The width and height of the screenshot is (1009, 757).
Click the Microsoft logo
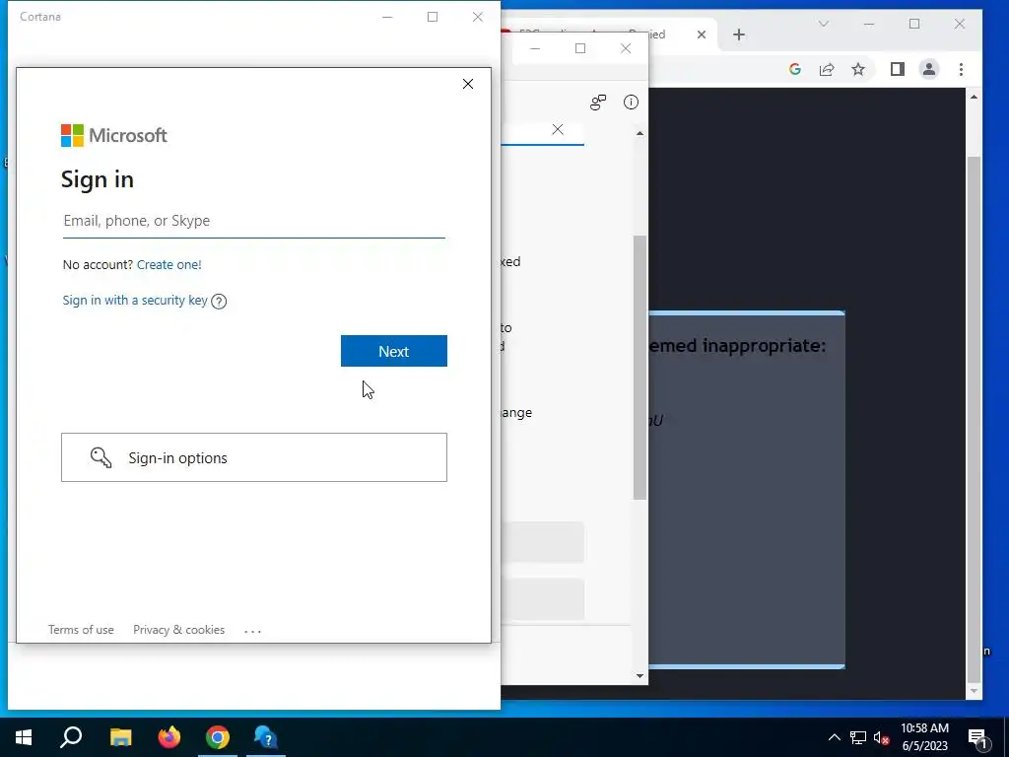click(x=114, y=135)
